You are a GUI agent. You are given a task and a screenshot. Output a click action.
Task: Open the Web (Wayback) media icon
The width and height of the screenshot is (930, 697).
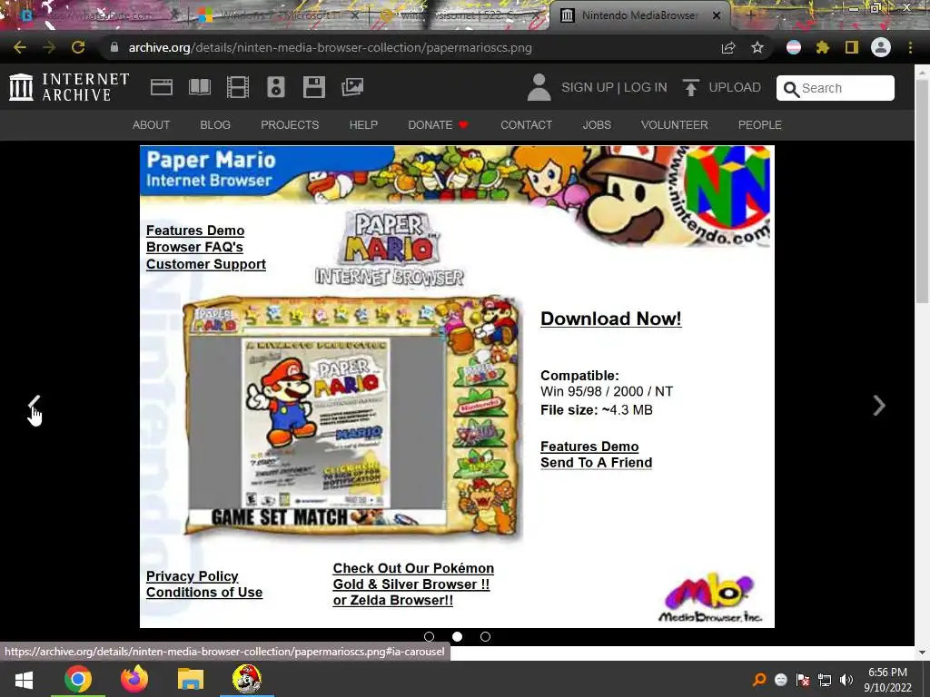pos(162,87)
